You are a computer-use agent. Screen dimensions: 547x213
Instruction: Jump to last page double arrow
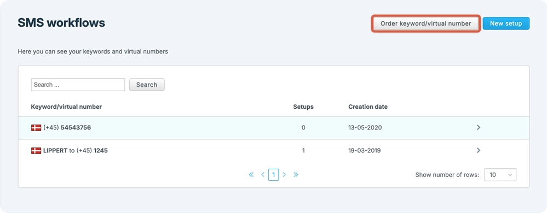[x=296, y=175]
